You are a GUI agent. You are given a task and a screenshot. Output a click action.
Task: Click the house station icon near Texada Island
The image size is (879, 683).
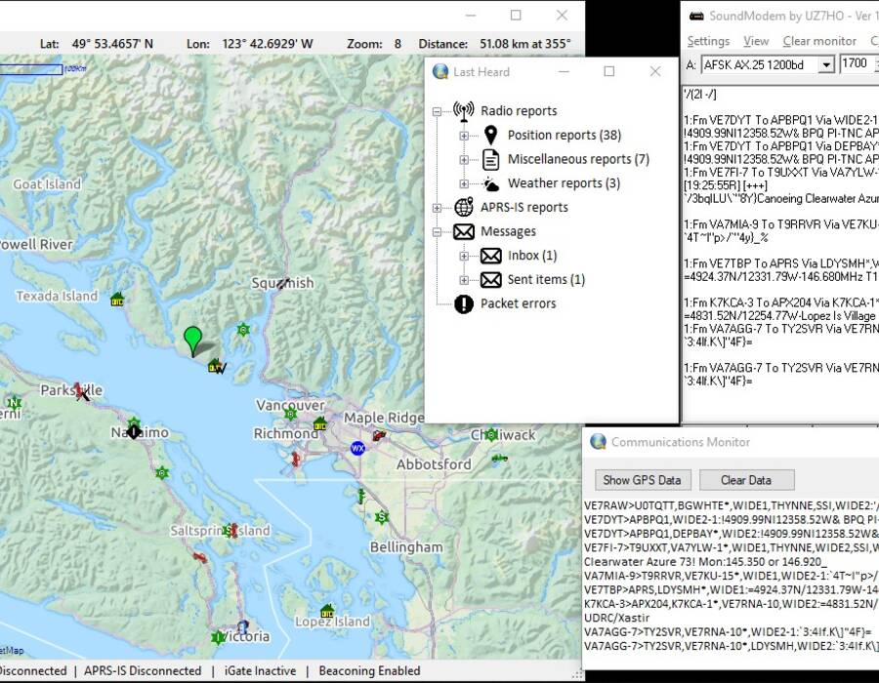coord(117,299)
